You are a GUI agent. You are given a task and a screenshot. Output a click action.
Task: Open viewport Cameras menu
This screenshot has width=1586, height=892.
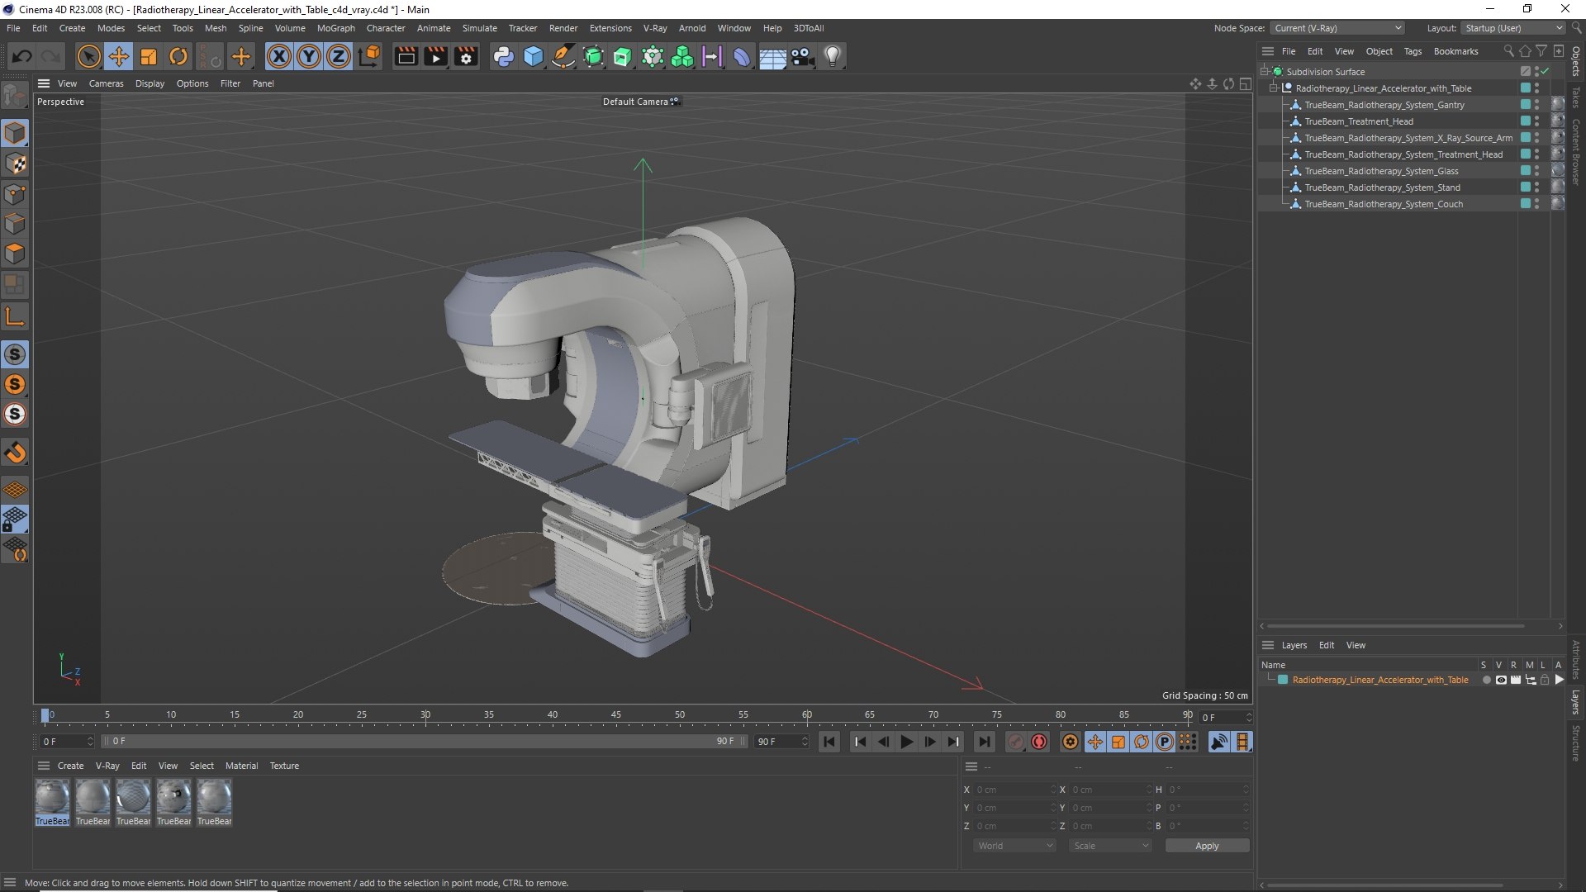(x=106, y=83)
